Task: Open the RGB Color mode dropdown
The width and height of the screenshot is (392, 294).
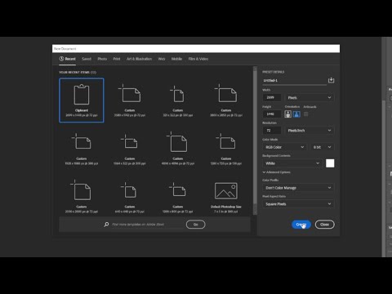Action: coord(284,147)
